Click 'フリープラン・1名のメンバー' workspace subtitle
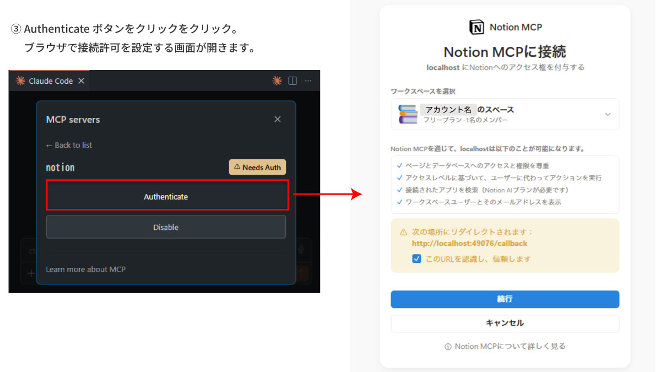 pos(465,120)
